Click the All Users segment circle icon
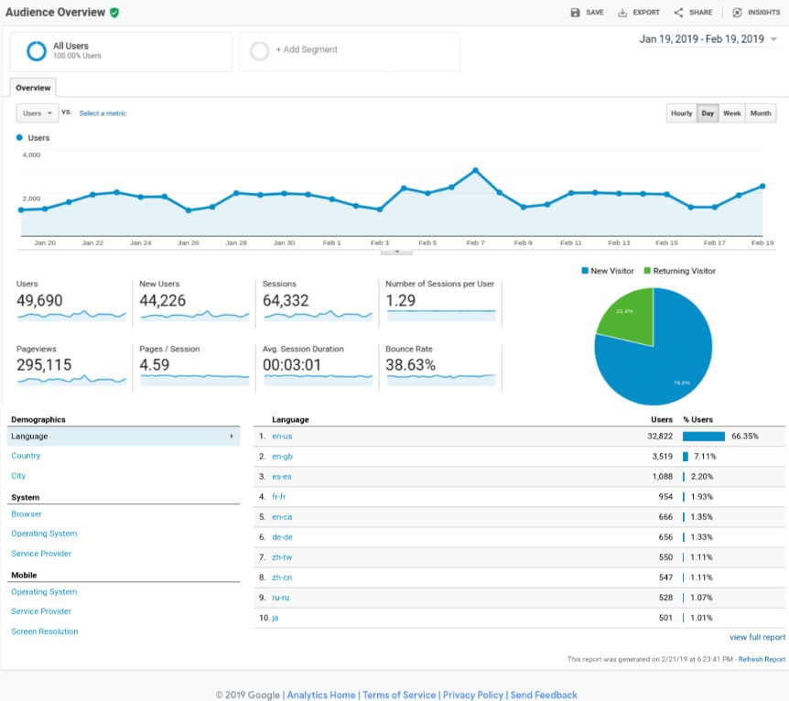This screenshot has width=789, height=701. (x=37, y=51)
